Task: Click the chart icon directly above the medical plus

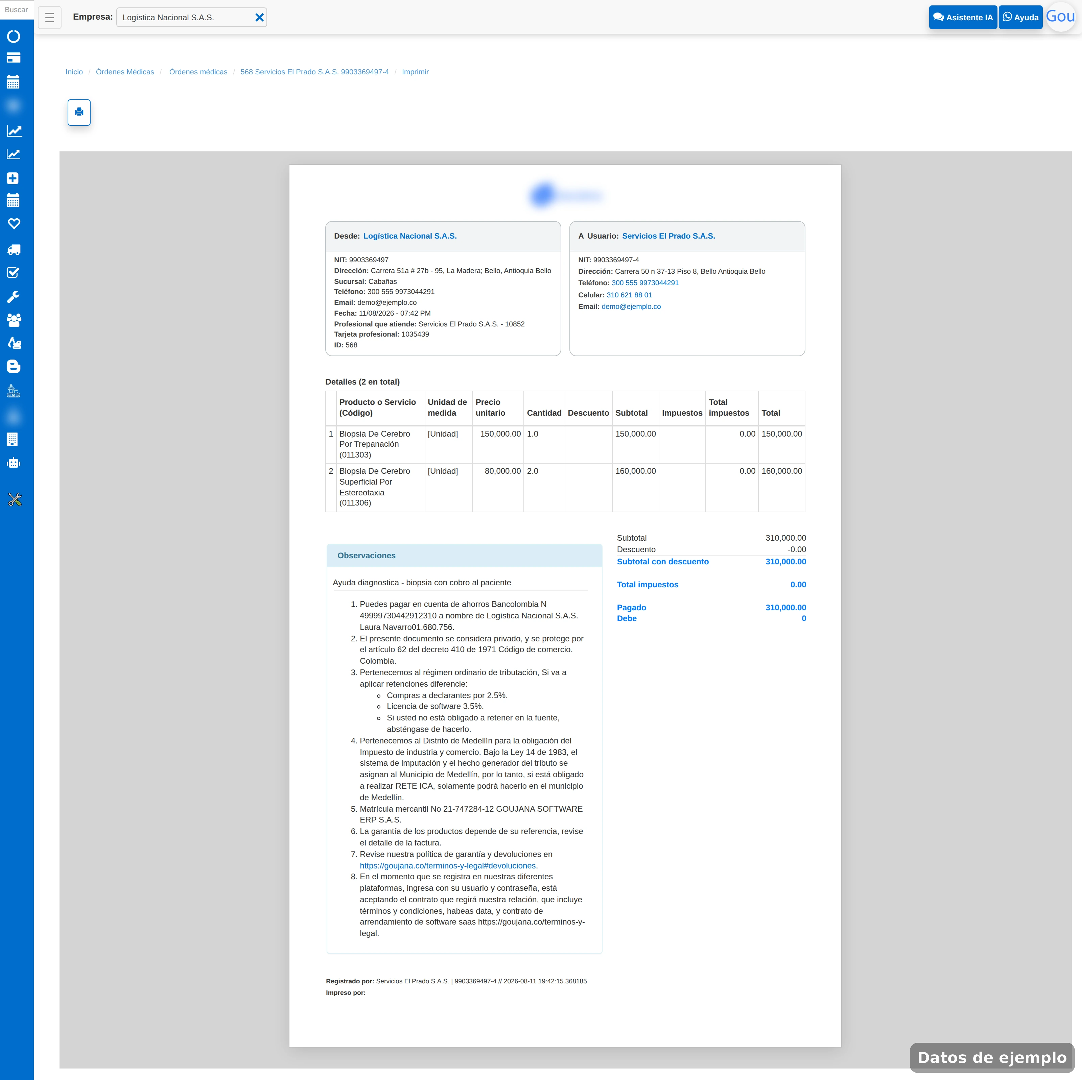Action: point(14,154)
